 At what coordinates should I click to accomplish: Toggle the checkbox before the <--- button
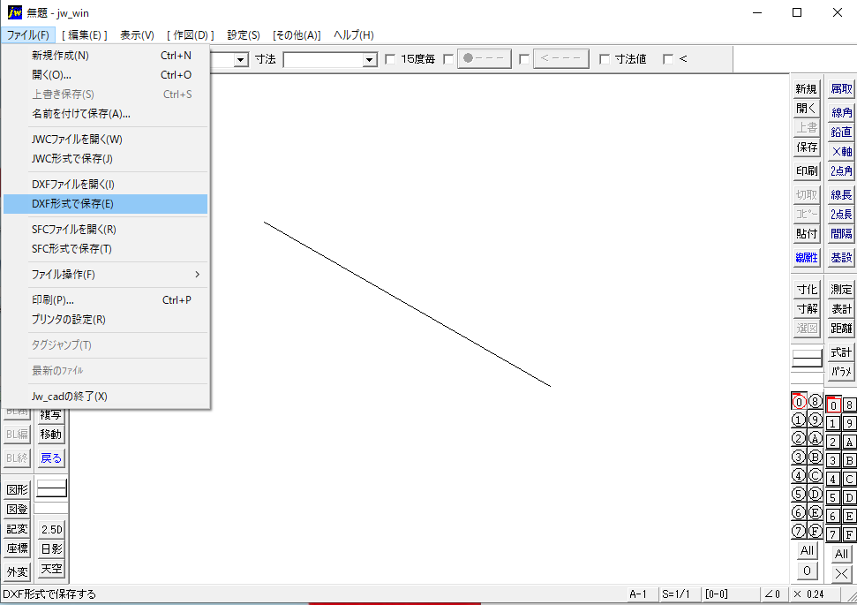coord(524,59)
